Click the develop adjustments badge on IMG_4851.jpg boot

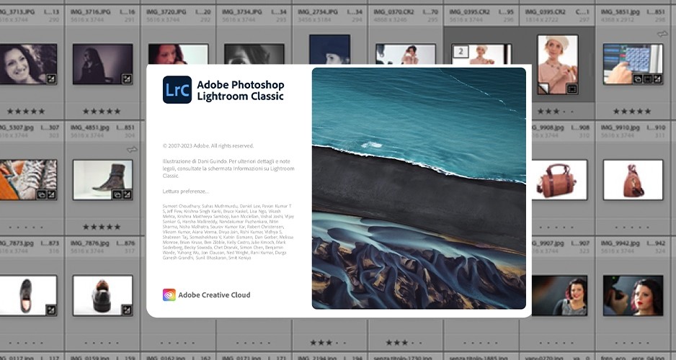(127, 194)
